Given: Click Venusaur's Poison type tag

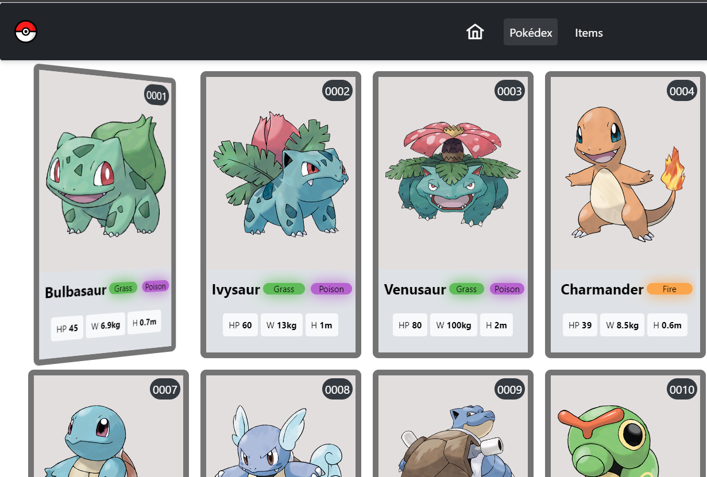Looking at the screenshot, I should click(507, 289).
